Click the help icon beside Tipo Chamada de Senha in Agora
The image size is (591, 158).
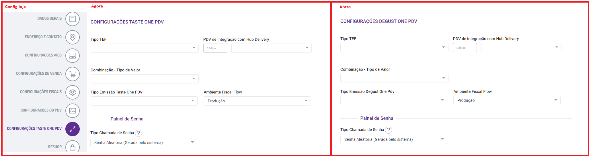coord(139,133)
